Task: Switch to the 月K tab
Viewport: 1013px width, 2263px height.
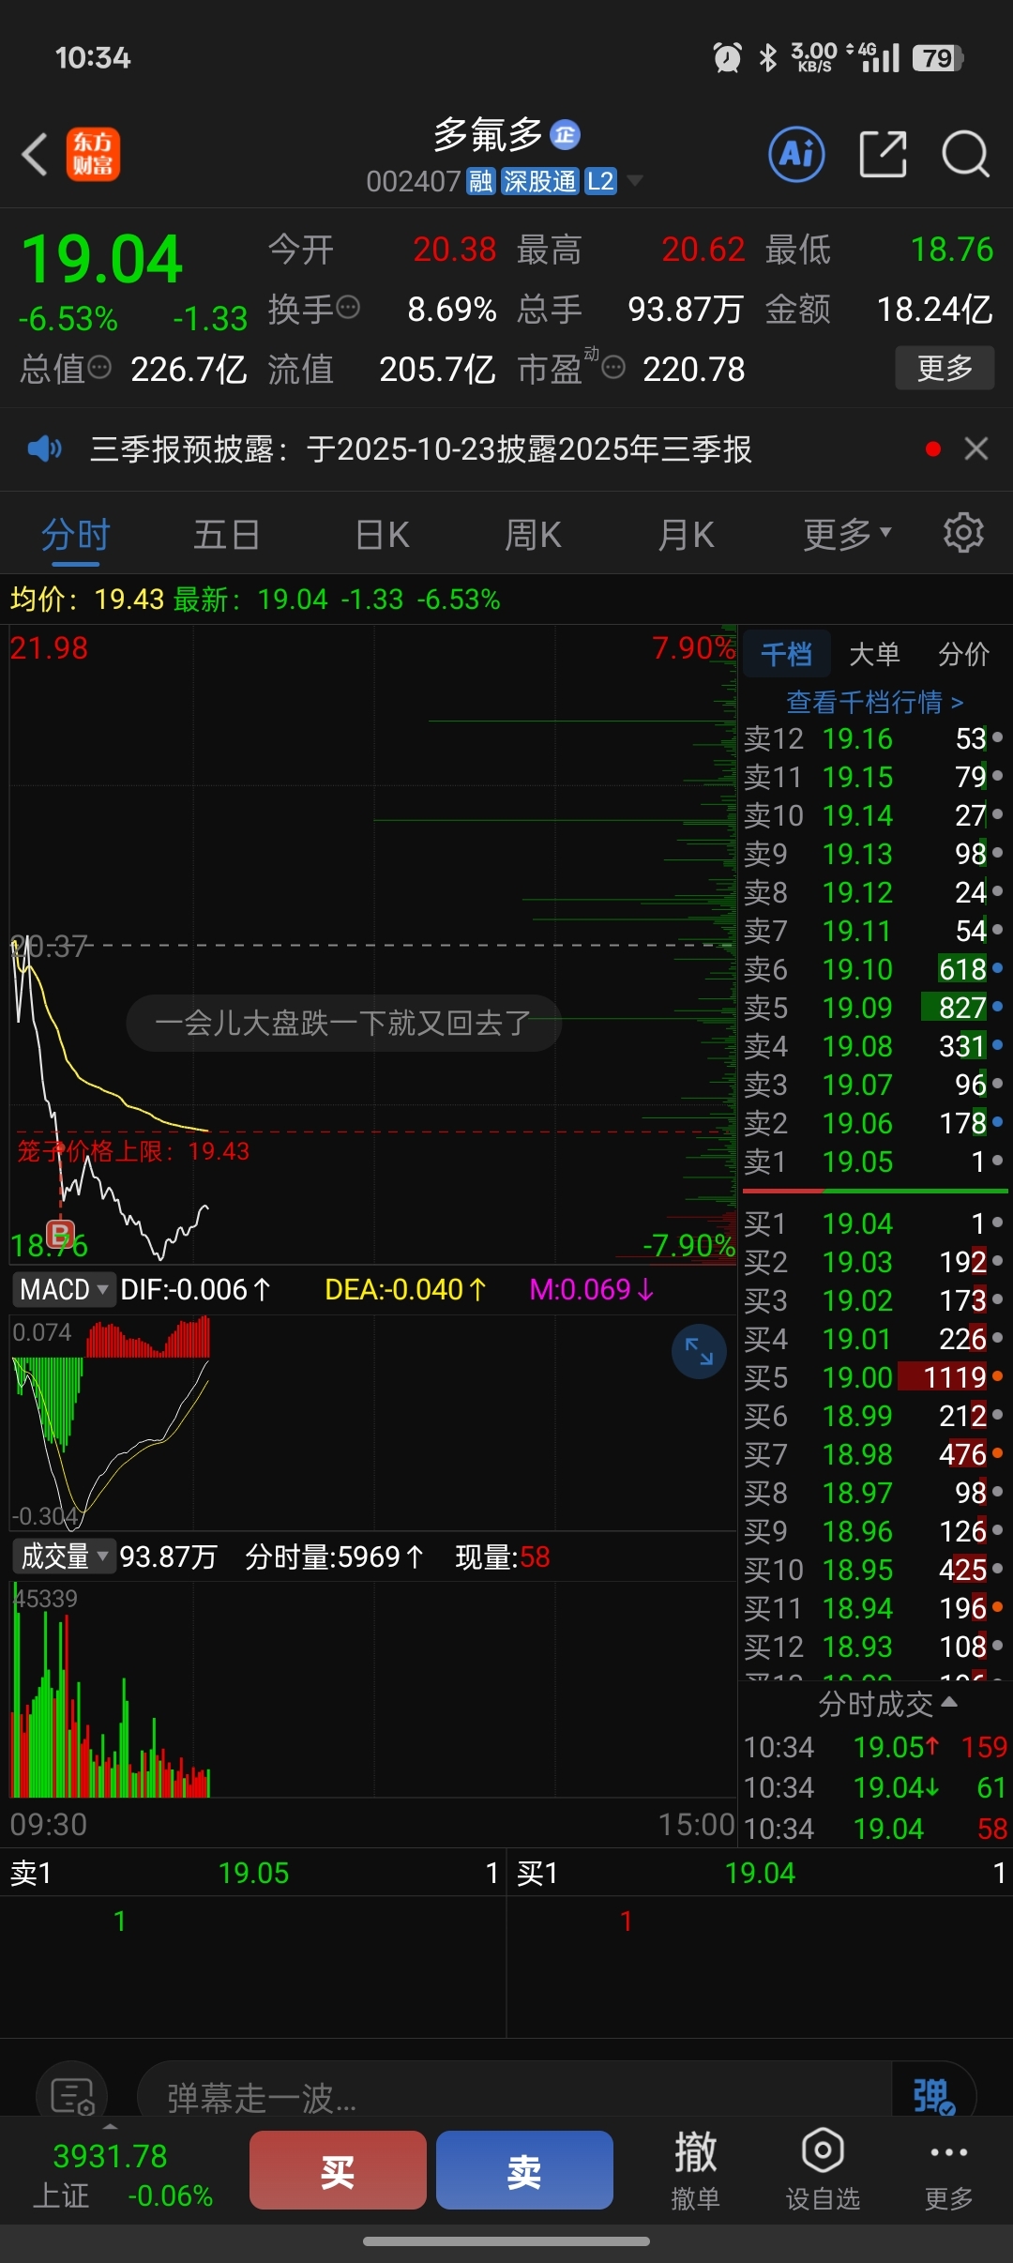Action: pyautogui.click(x=687, y=534)
